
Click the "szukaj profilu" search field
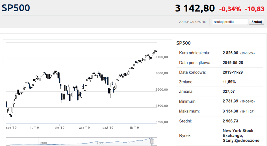(230, 22)
